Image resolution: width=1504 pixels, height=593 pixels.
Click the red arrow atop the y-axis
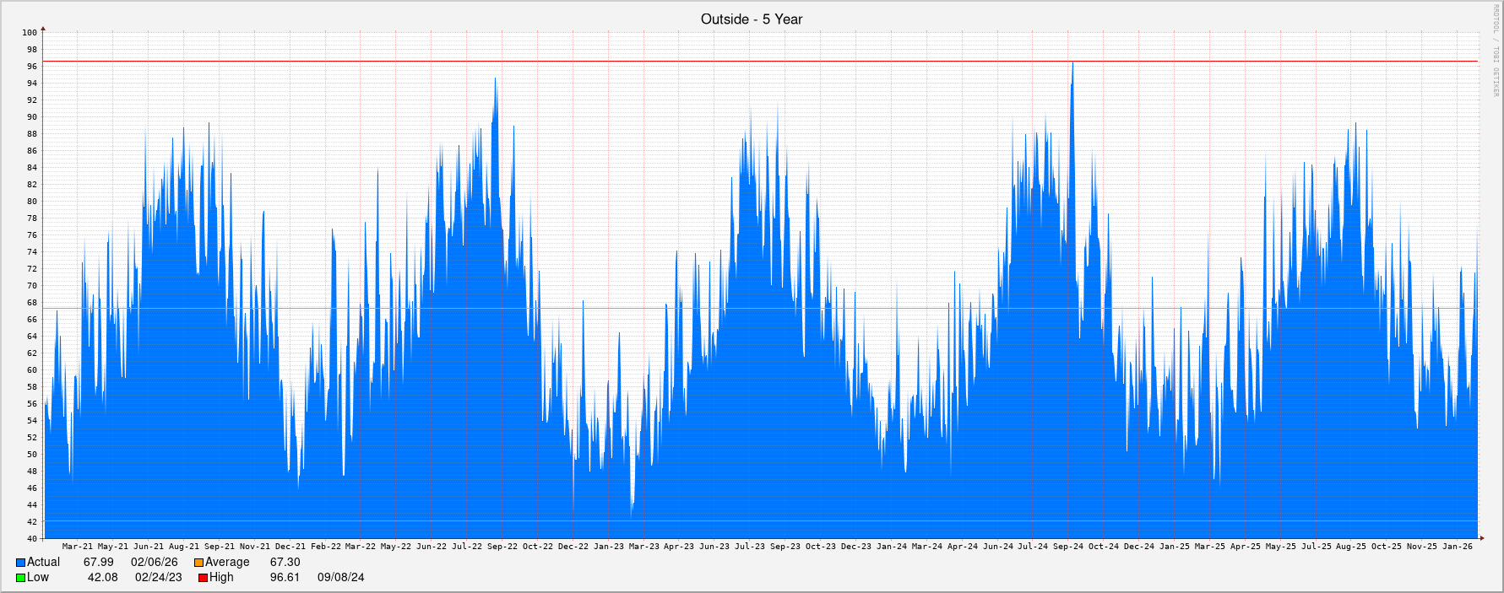tap(43, 30)
